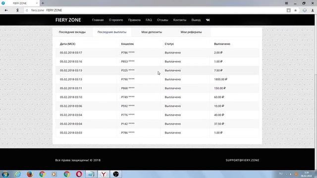Open a new tab with the plus button
317x178 pixels.
pos(43,3)
